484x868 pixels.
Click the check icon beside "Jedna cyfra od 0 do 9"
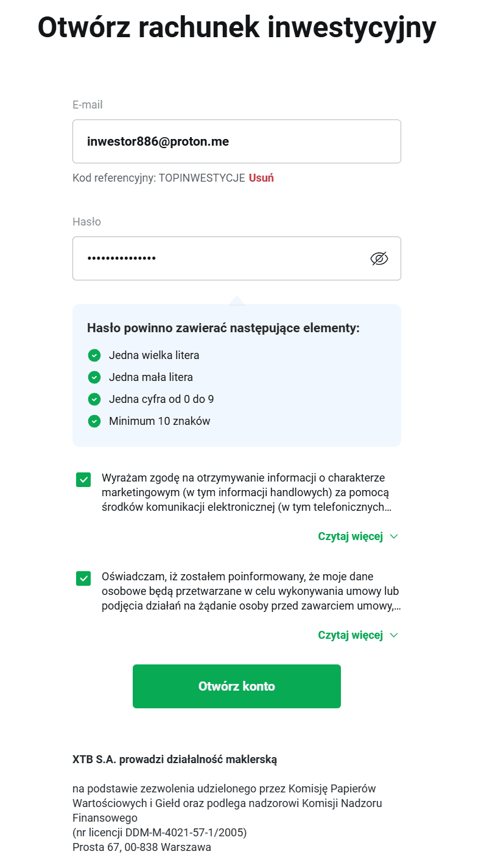pos(94,399)
